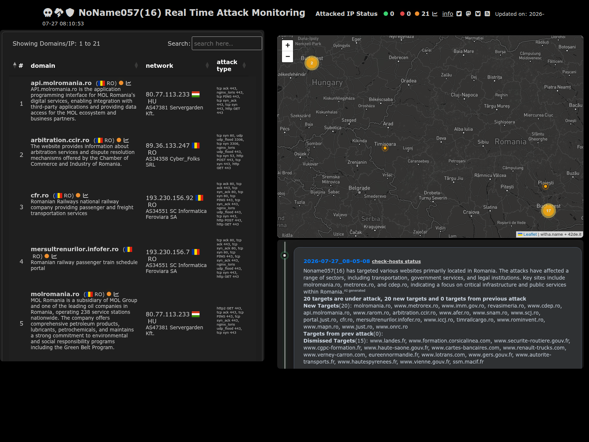Click IP address 193.230.156.7
The image size is (589, 442).
coord(167,252)
